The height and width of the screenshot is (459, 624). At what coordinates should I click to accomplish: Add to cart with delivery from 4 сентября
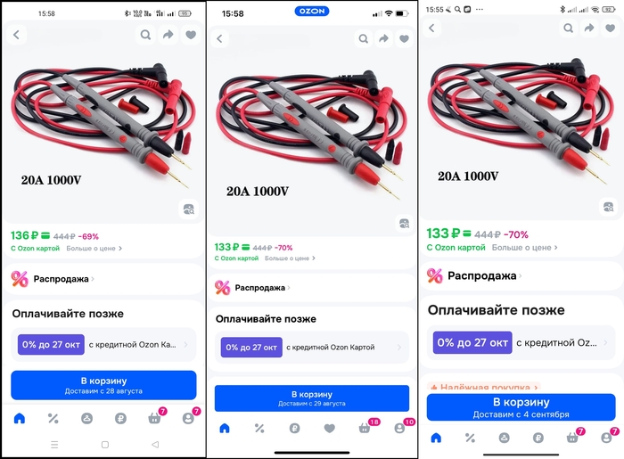pyautogui.click(x=521, y=407)
